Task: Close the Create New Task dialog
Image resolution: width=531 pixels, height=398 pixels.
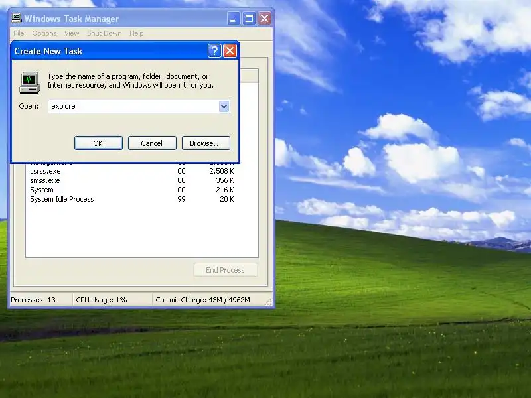Action: [230, 51]
